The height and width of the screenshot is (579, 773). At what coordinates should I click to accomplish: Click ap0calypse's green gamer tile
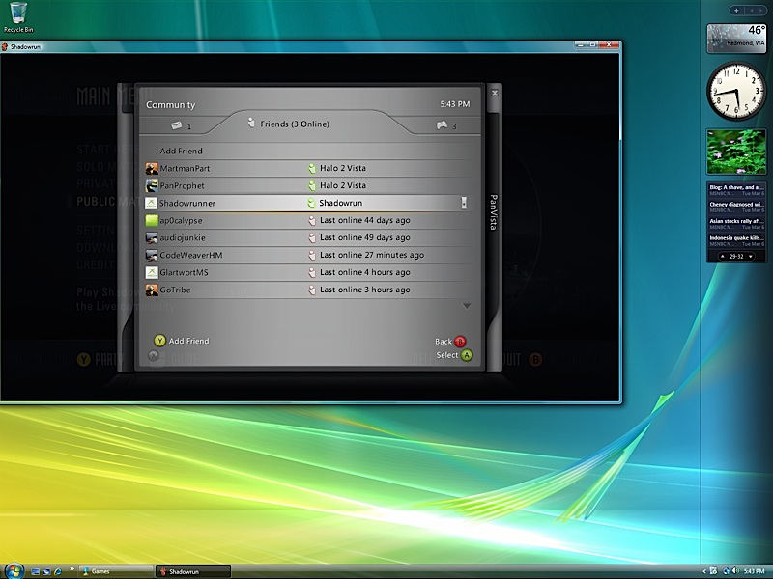pyautogui.click(x=152, y=221)
